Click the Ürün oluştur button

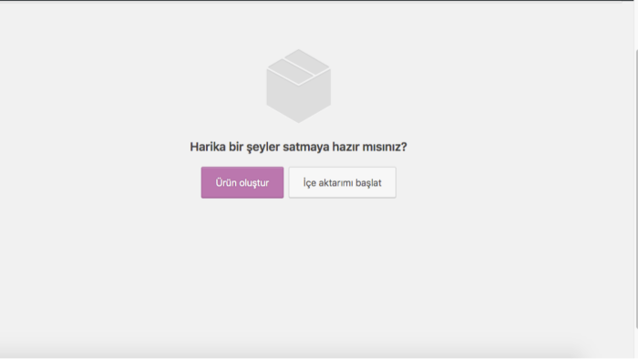tap(242, 182)
